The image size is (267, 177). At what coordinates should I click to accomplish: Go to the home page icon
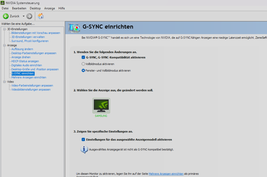tap(41, 16)
